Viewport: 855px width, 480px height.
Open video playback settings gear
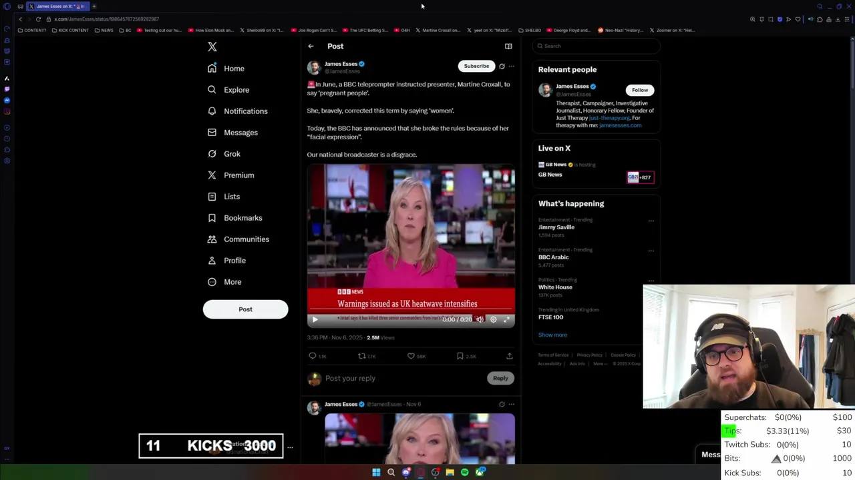(493, 319)
